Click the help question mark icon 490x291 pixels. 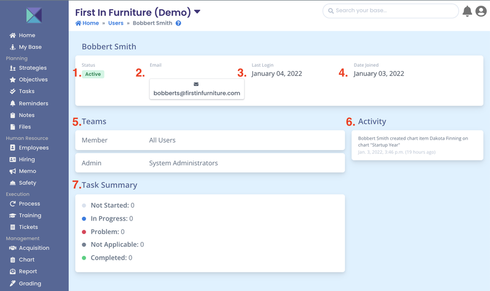coord(178,23)
